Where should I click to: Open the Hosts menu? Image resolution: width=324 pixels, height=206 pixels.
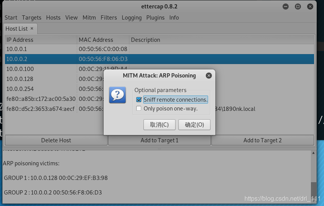pos(53,18)
